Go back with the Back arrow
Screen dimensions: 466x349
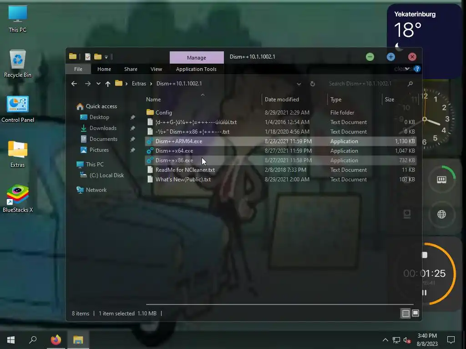coord(74,84)
